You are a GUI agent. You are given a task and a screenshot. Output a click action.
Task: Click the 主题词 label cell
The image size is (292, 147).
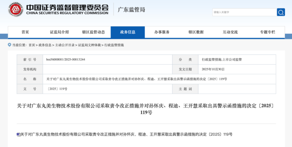click(x=185, y=89)
